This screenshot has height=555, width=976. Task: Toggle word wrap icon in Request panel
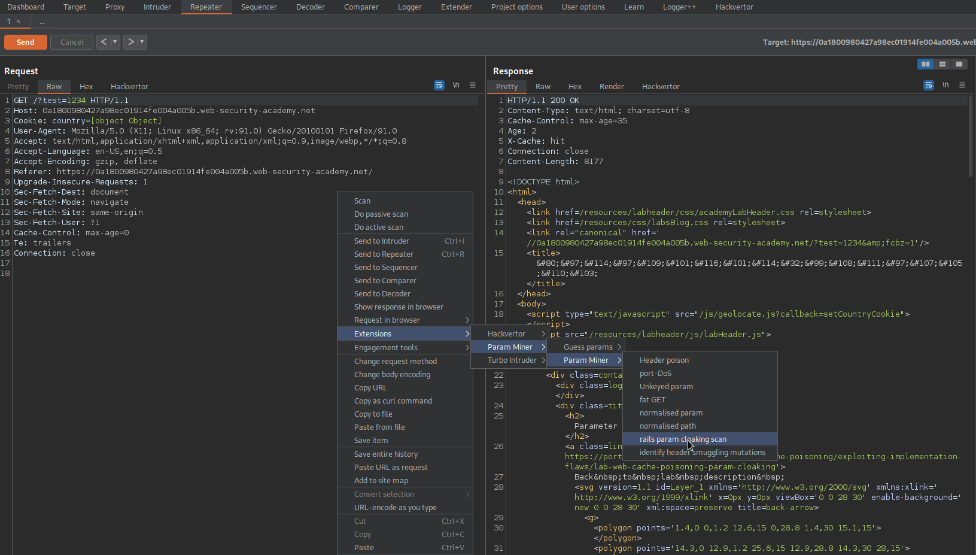(x=439, y=86)
